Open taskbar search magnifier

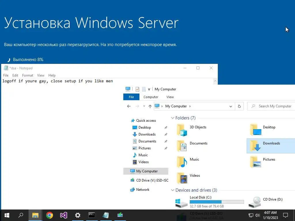point(21,215)
